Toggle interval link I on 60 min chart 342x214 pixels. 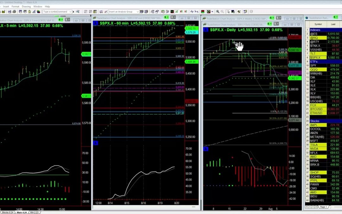(173, 17)
